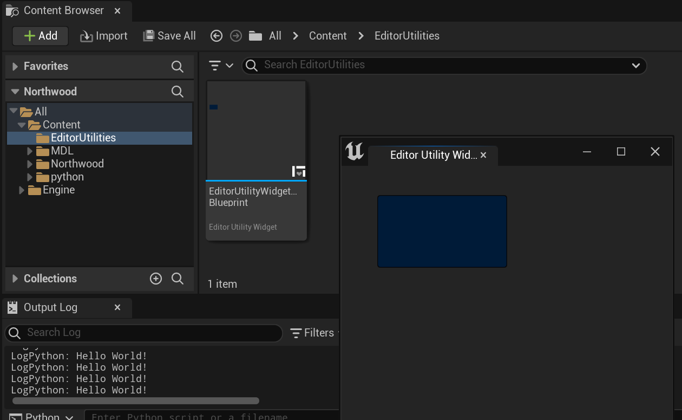Minimize the Editor Utility Widget window
The image size is (682, 420).
pyautogui.click(x=587, y=152)
